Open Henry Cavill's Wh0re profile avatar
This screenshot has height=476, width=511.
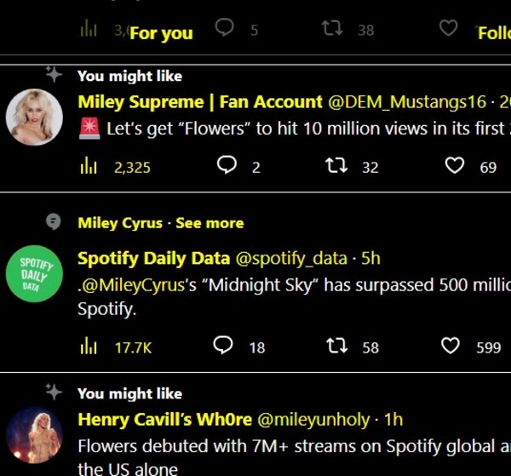pos(34,434)
